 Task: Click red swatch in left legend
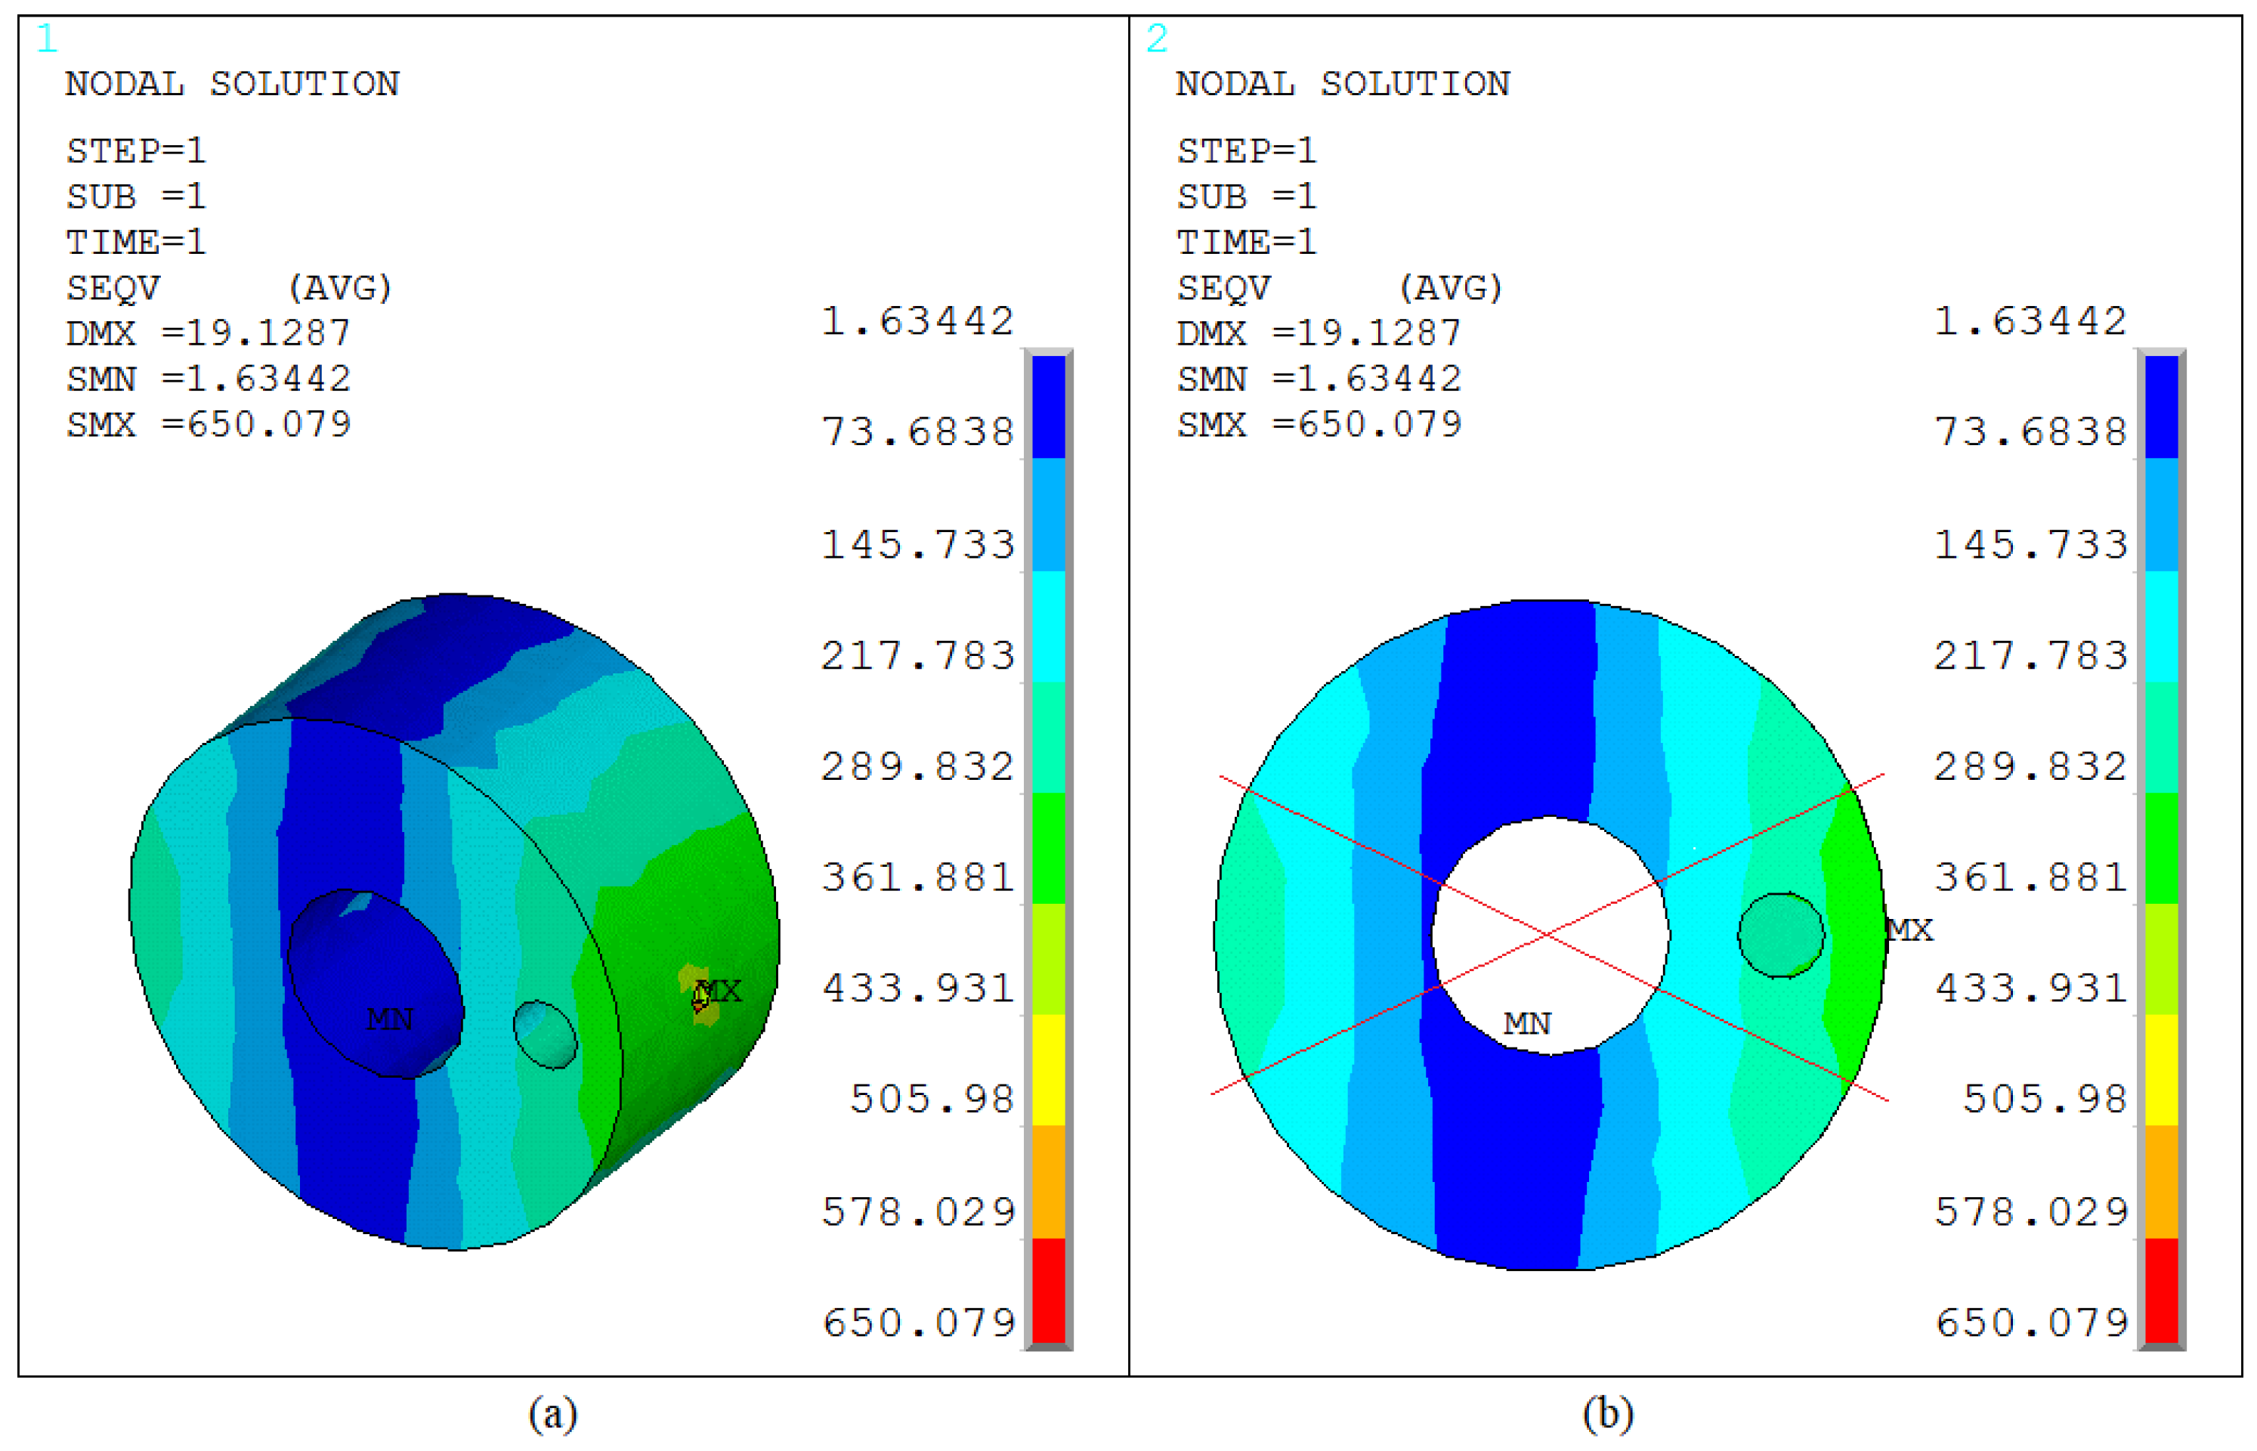(1049, 1291)
